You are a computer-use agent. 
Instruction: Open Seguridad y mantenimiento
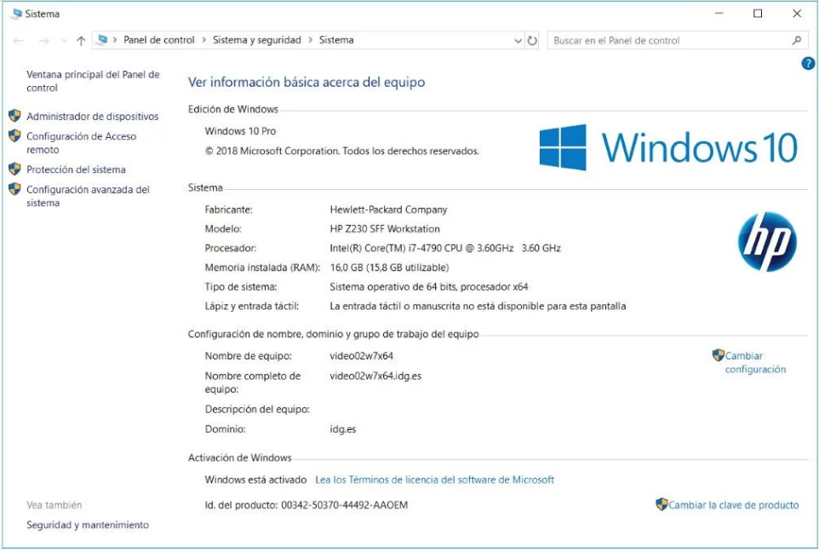(x=88, y=525)
